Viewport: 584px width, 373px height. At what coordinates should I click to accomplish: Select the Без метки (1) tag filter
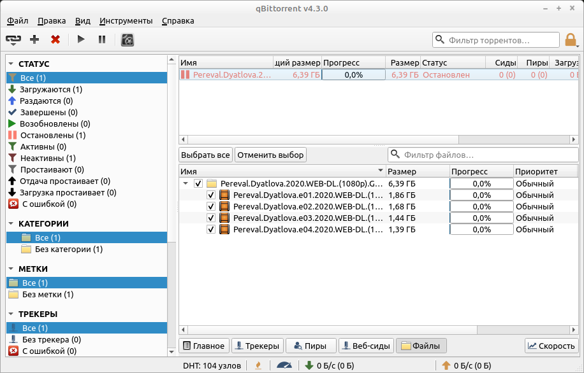[87, 295]
